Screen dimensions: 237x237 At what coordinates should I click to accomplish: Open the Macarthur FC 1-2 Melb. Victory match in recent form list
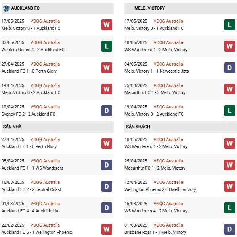(x=155, y=92)
